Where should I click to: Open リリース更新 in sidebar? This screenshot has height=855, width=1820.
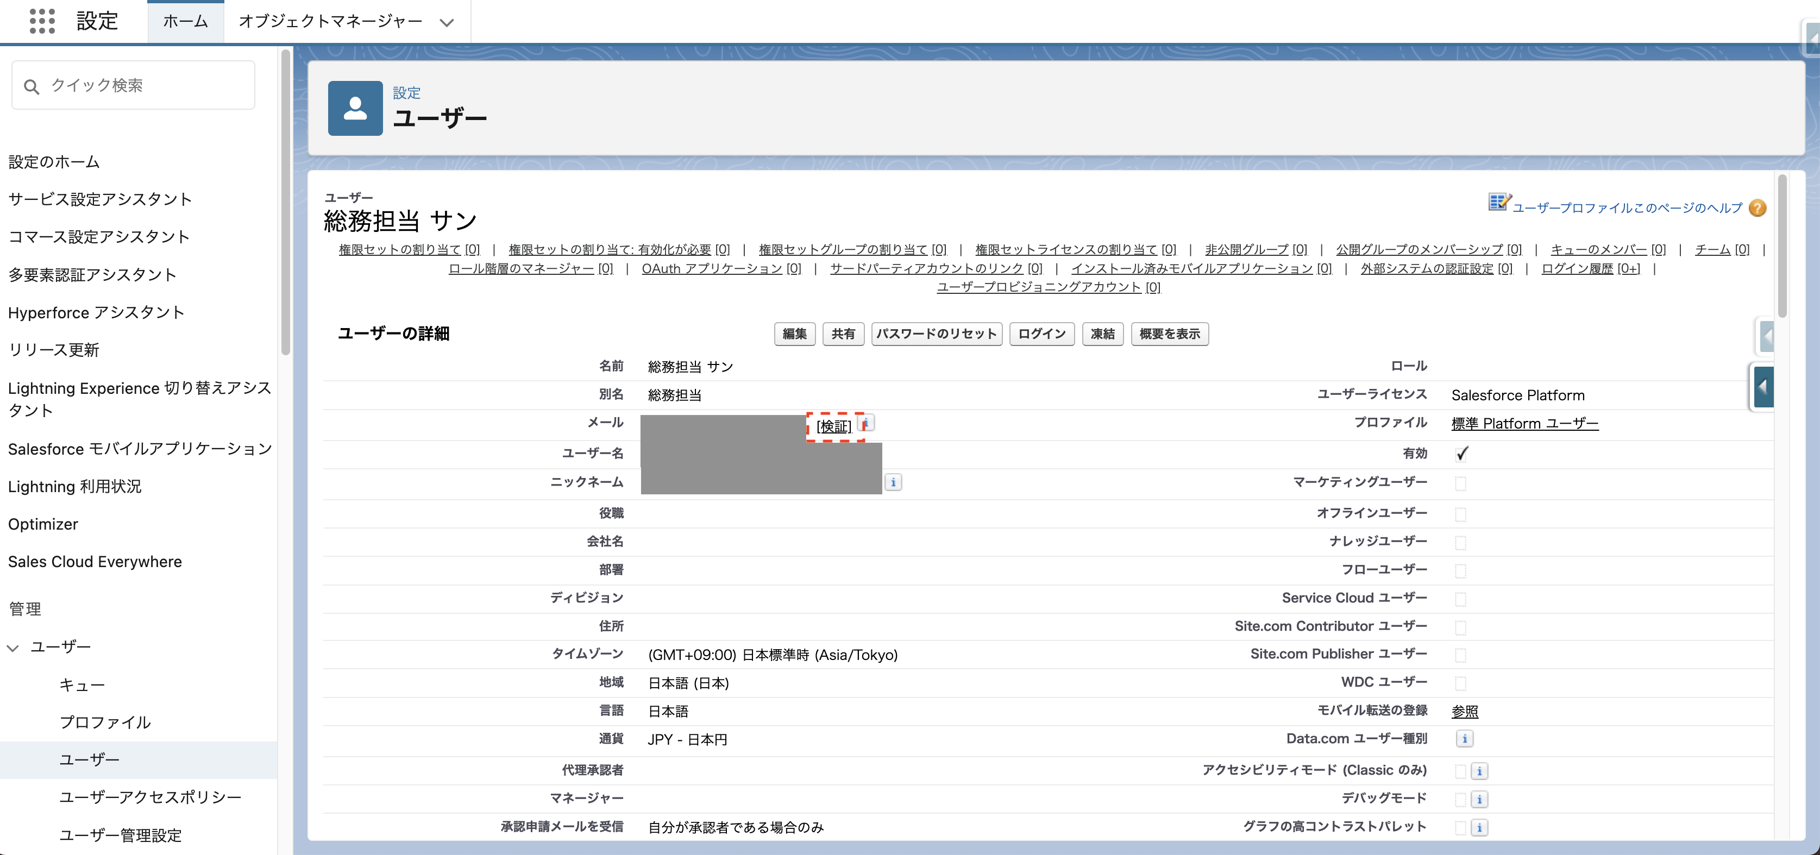coord(54,350)
